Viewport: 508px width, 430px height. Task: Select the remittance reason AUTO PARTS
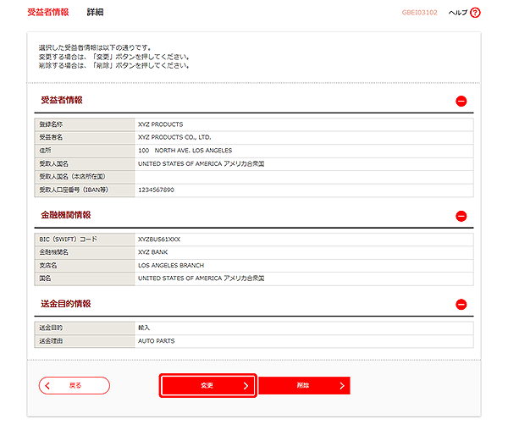click(156, 341)
